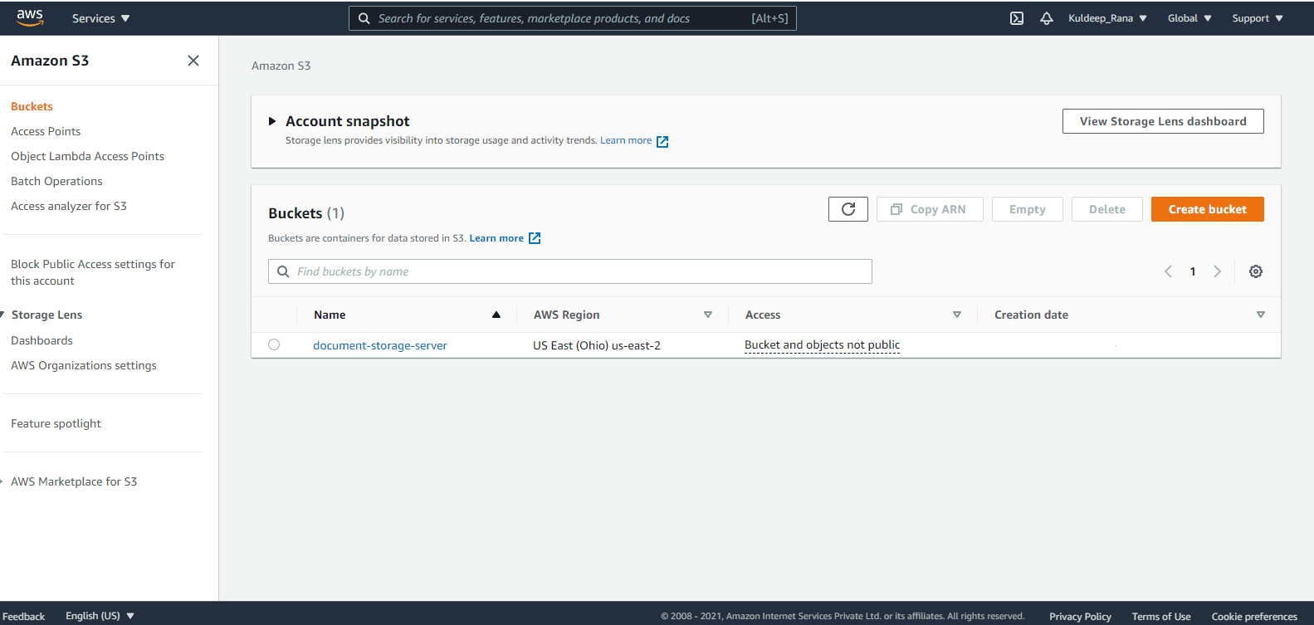Sort by Creation date column arrow
The height and width of the screenshot is (625, 1314).
click(x=1261, y=315)
